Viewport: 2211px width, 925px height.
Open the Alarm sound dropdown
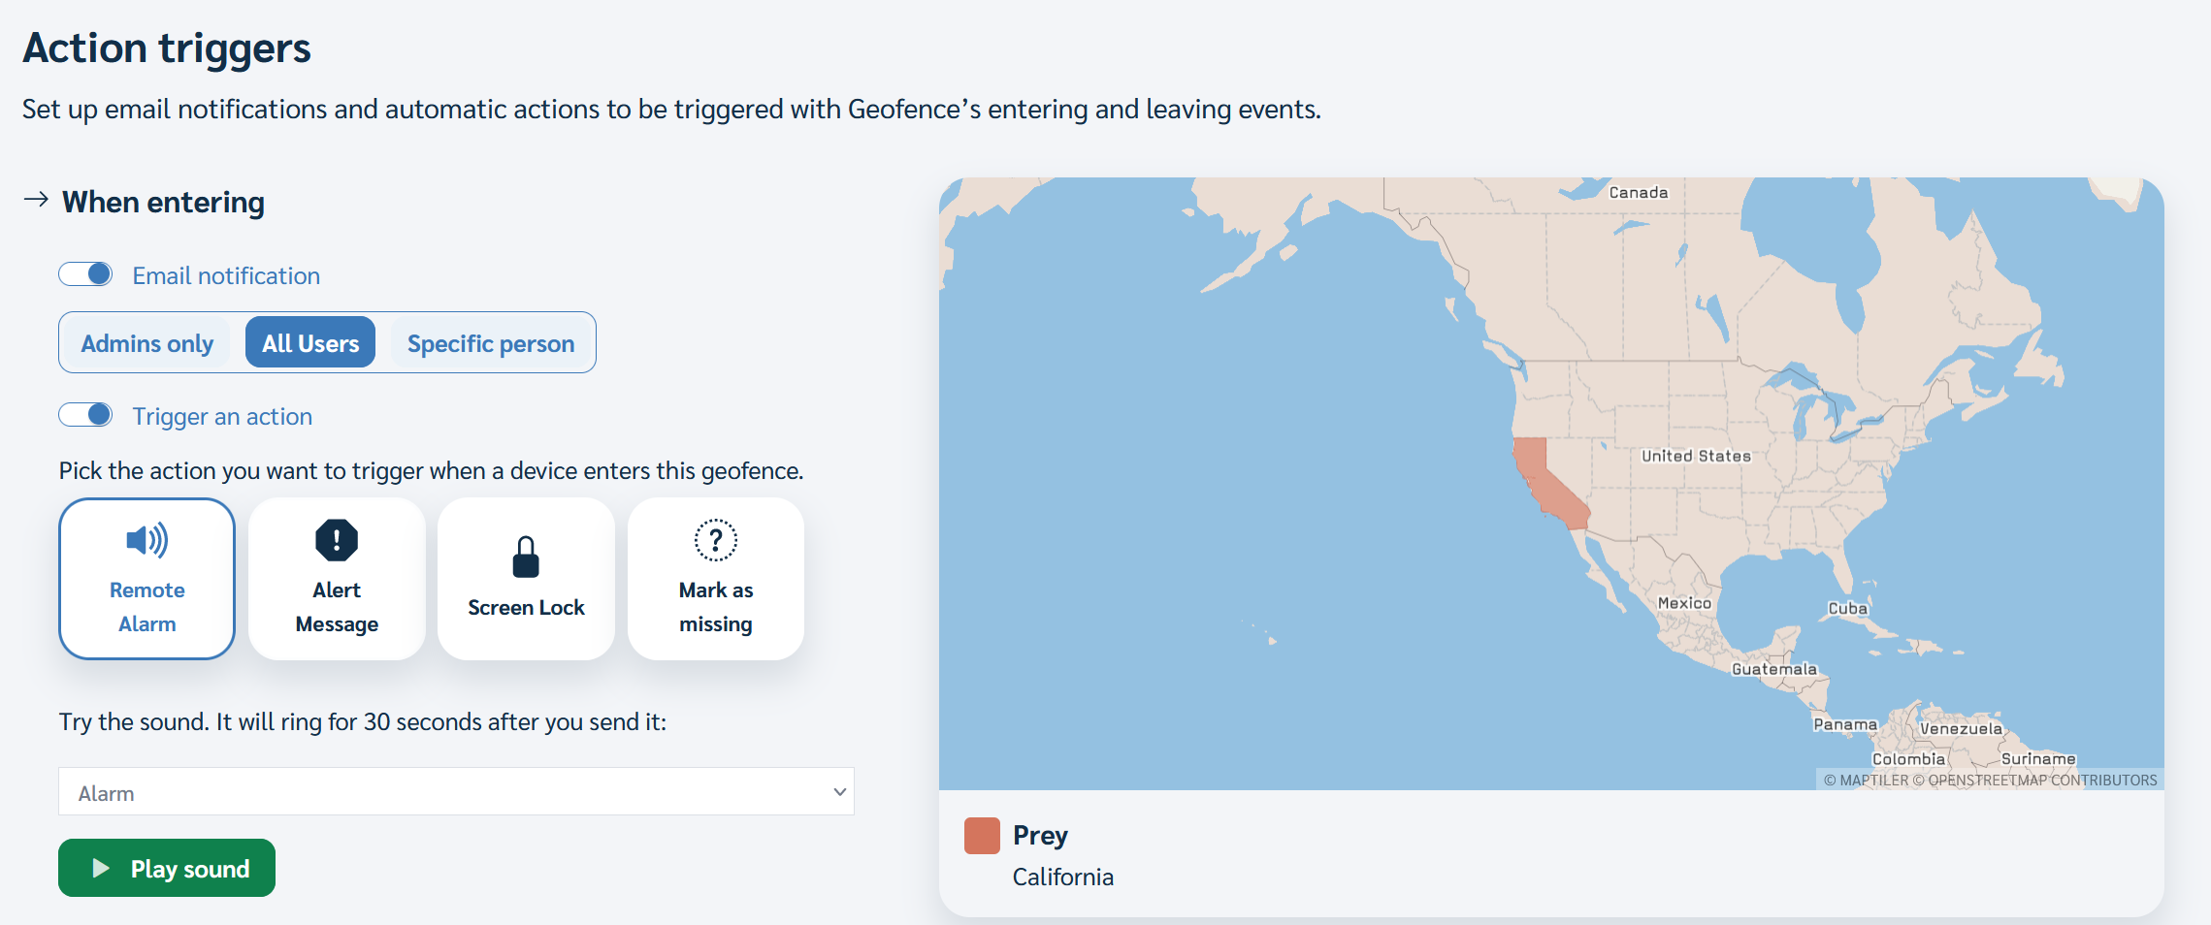(x=456, y=792)
